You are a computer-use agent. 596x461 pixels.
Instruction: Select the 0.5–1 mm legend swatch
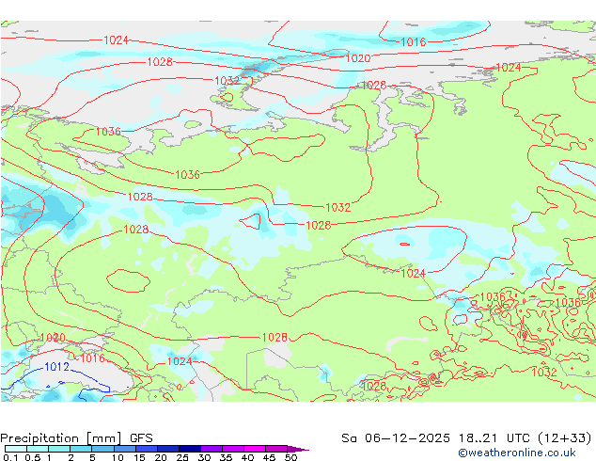[38, 449]
